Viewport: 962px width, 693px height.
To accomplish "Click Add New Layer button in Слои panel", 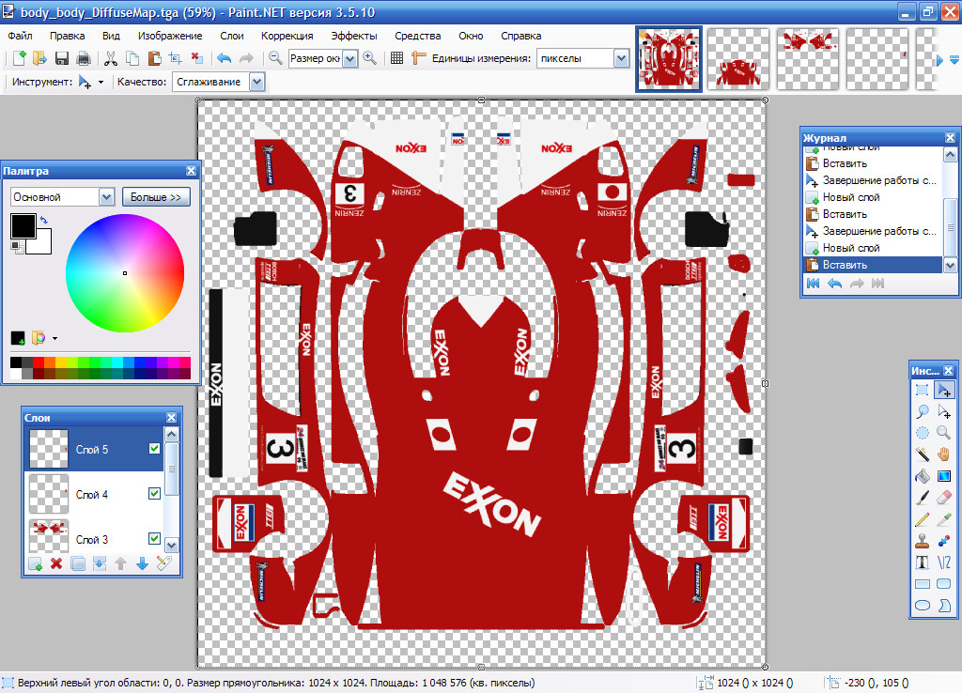I will [35, 563].
